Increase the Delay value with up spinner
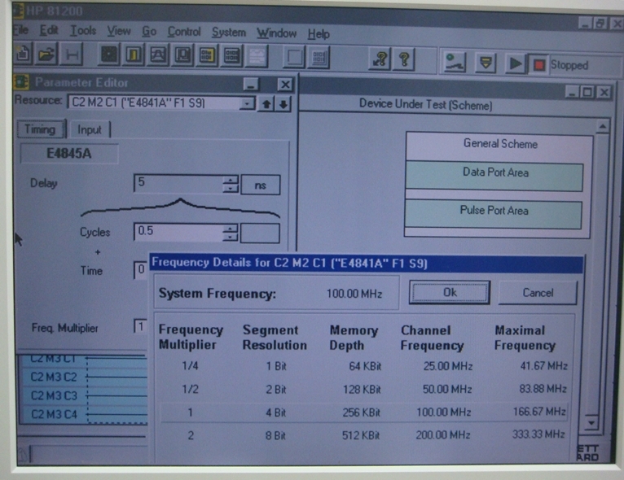624x480 pixels. pyautogui.click(x=230, y=180)
